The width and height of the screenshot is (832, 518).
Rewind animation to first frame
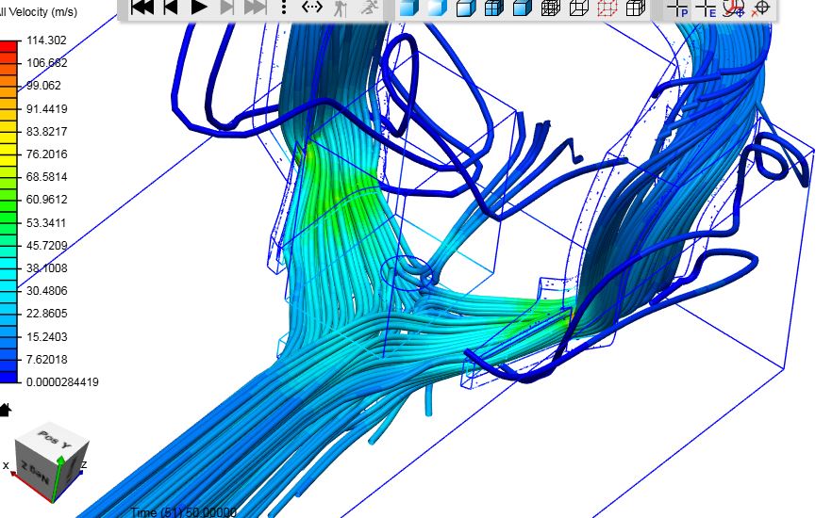[142, 7]
